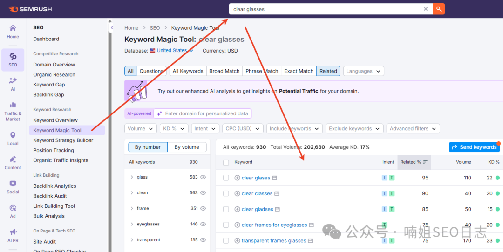Check 'clear frames for eyeglasses' checkbox
The width and height of the screenshot is (503, 252).
(226, 225)
